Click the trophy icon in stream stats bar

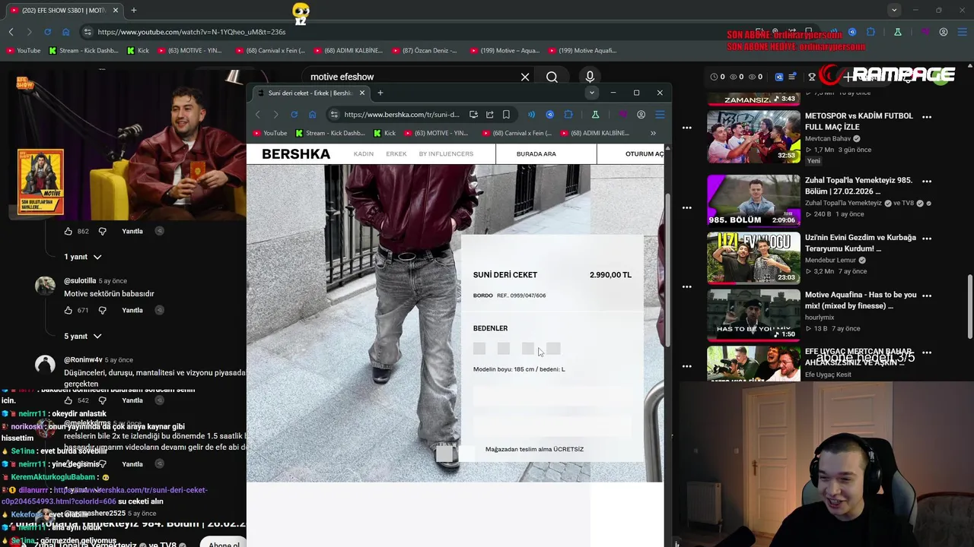point(812,77)
